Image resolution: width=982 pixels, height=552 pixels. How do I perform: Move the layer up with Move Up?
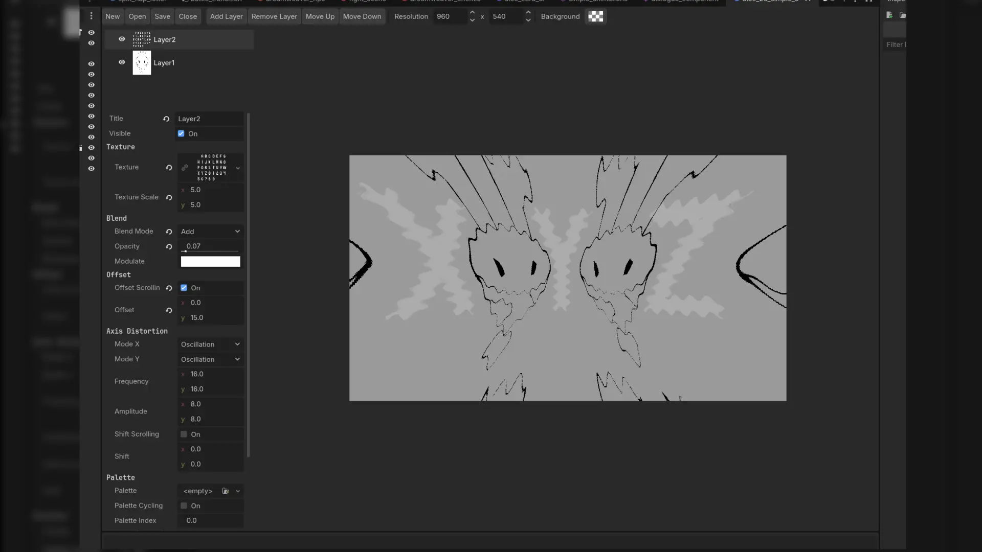(320, 16)
